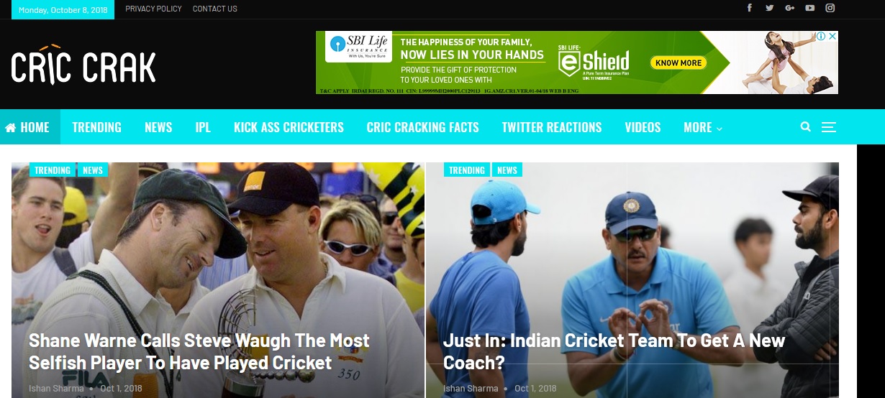Viewport: 885px width, 398px height.
Task: Open the off-canvas hamburger menu icon
Action: pyautogui.click(x=829, y=127)
